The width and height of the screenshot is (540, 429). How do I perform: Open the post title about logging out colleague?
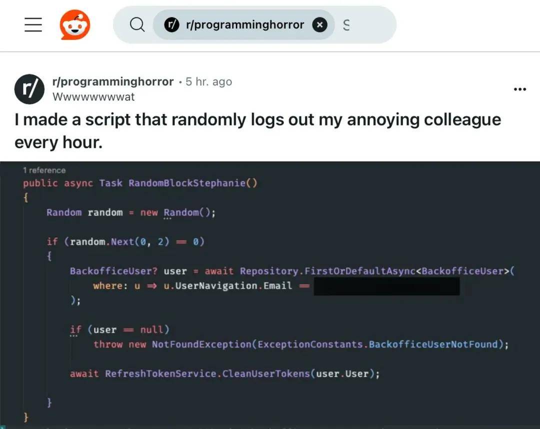tap(257, 131)
